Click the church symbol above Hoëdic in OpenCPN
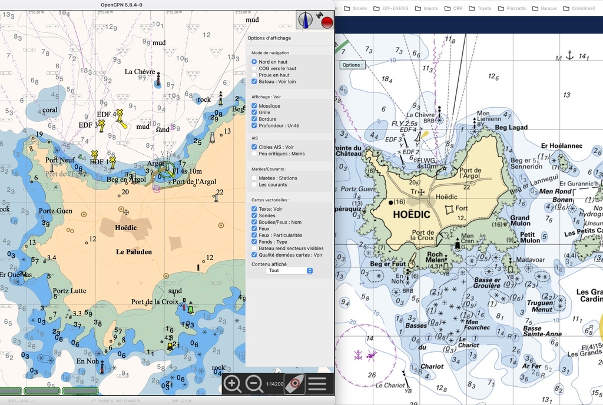This screenshot has width=603, height=405. [x=126, y=212]
